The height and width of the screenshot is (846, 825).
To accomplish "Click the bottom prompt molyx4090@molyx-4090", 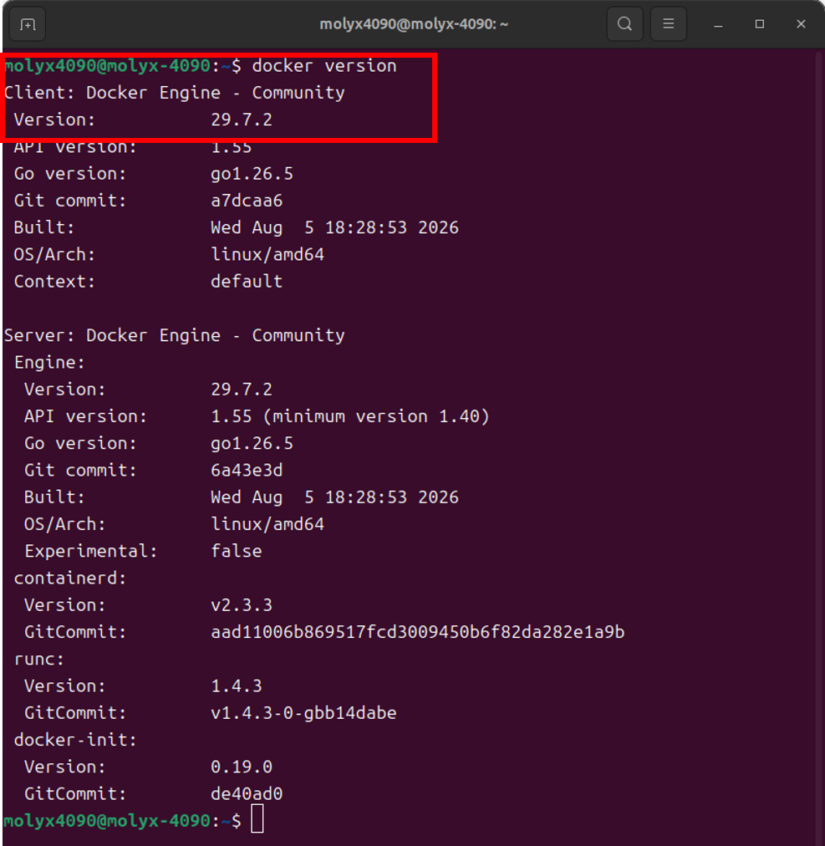I will click(x=107, y=821).
